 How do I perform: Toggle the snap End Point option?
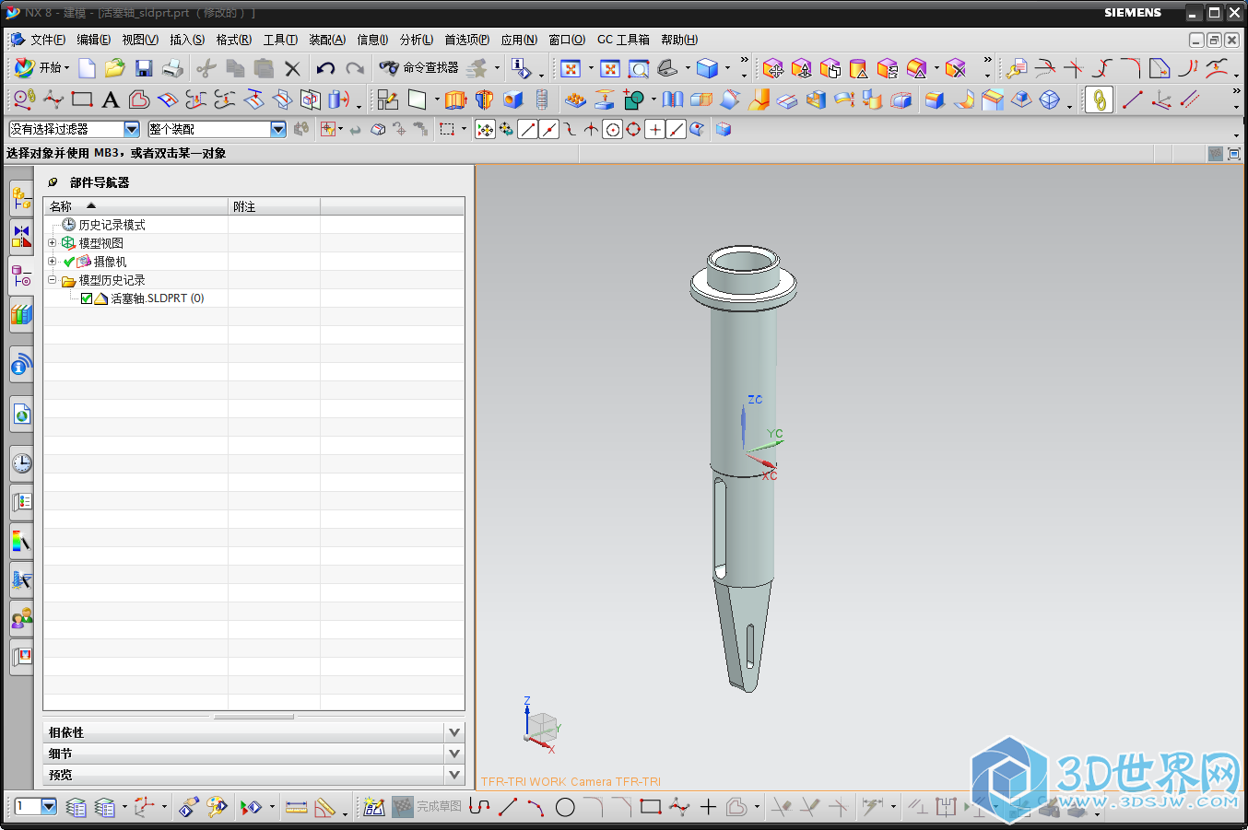pos(528,130)
